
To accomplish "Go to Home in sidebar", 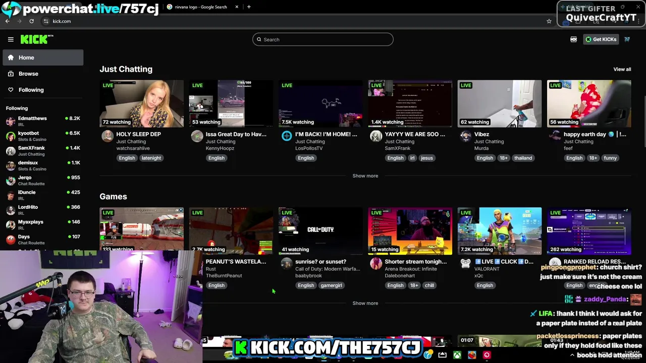I will (43, 57).
